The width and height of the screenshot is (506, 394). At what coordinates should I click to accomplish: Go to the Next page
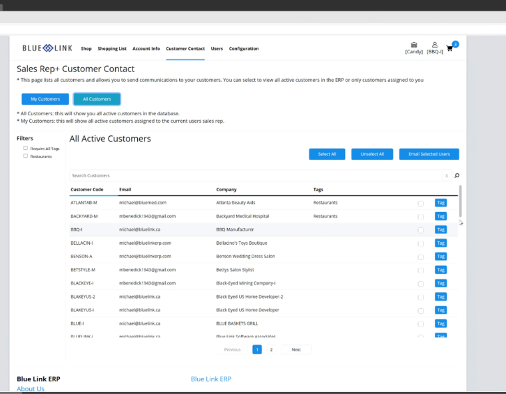pyautogui.click(x=296, y=349)
